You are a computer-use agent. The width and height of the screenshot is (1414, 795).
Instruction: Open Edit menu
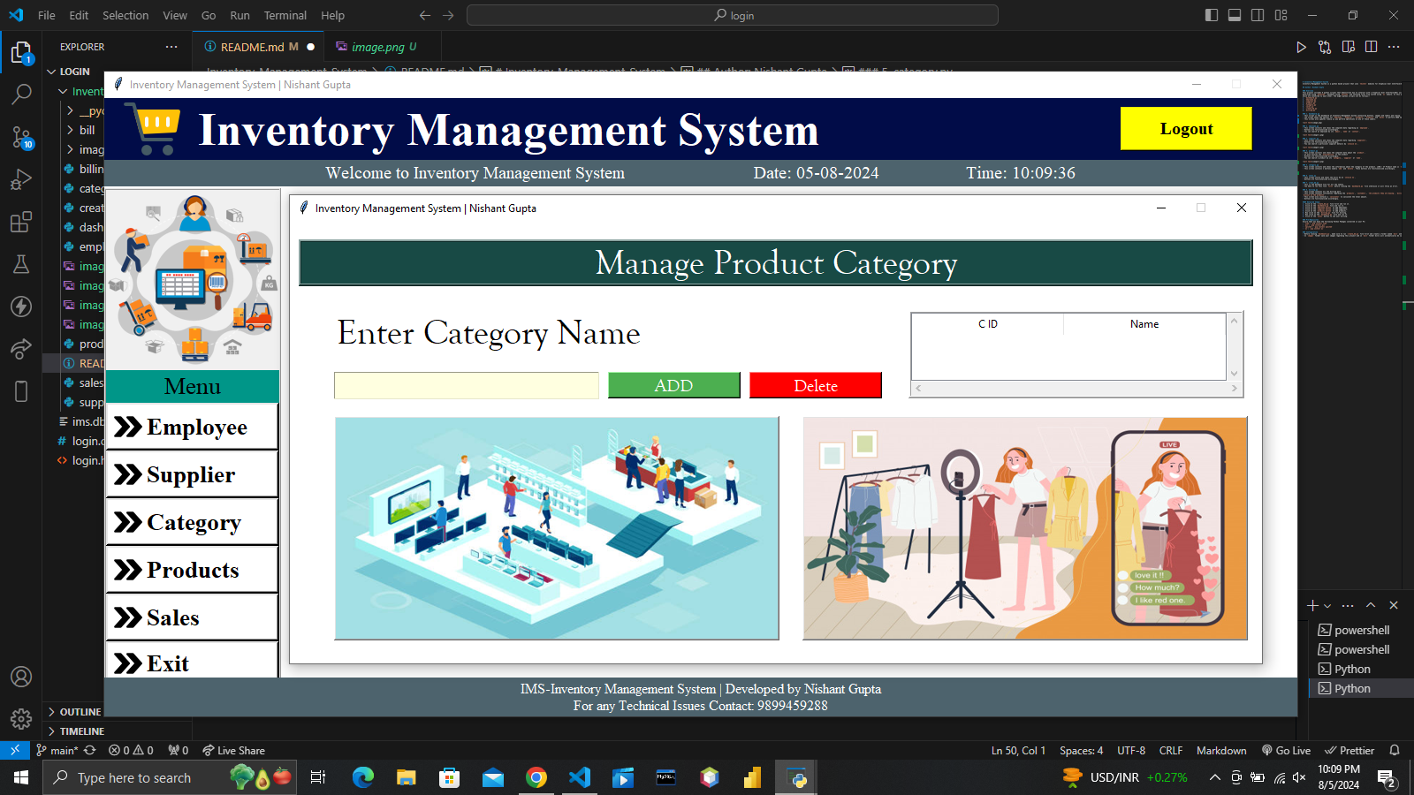pos(79,15)
